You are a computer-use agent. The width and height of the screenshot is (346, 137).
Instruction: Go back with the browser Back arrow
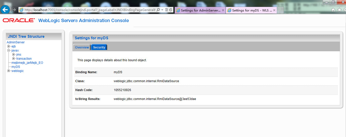pyautogui.click(x=5, y=10)
